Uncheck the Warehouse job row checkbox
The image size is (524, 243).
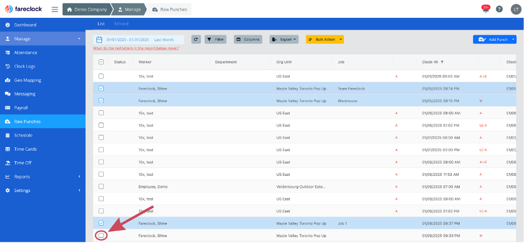tap(101, 101)
